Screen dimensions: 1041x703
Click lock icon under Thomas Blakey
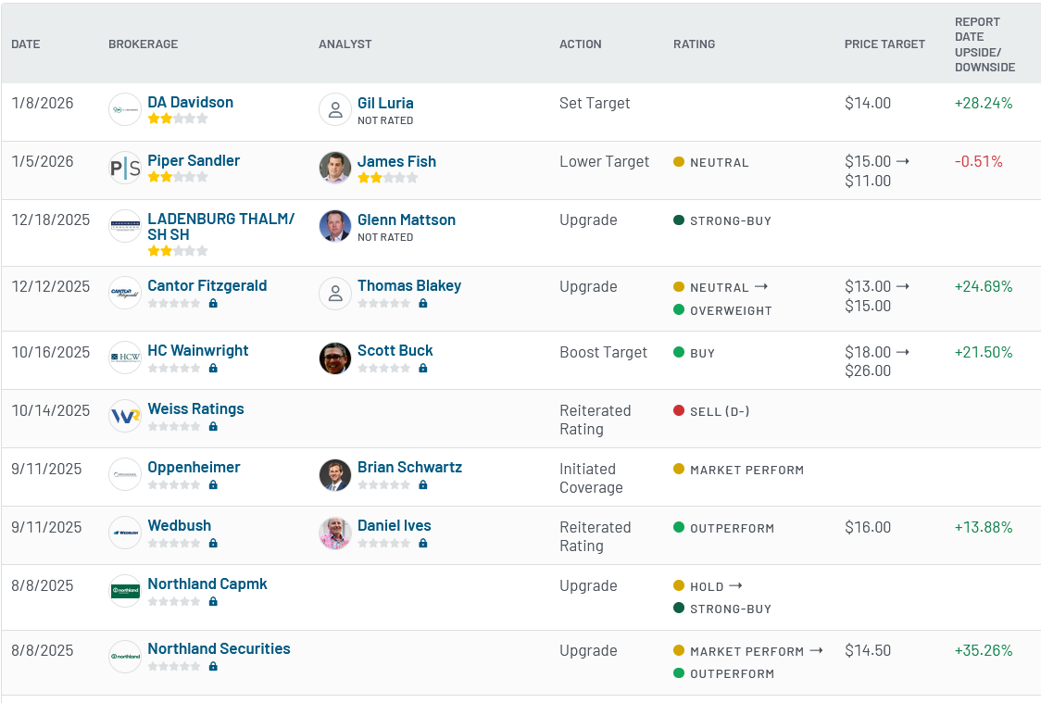coord(423,304)
